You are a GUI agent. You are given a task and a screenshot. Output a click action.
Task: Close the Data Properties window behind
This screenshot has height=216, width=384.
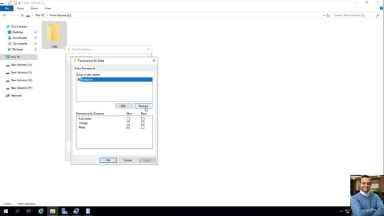click(148, 49)
